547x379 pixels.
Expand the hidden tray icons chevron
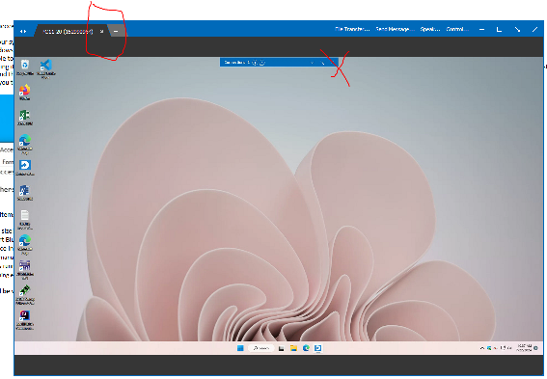(482, 348)
